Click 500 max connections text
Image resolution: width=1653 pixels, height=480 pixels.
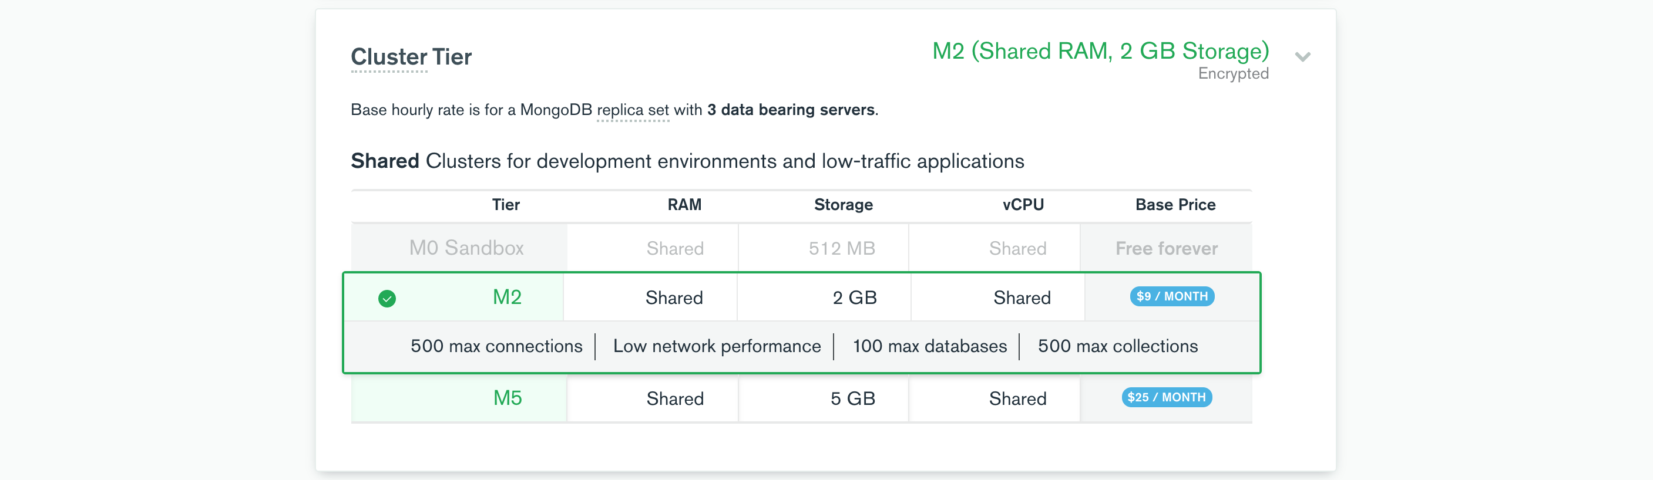tap(497, 346)
